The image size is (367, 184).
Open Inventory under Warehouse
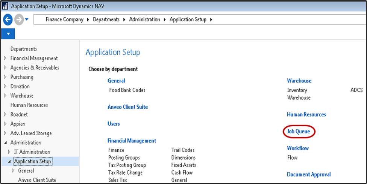(x=297, y=90)
